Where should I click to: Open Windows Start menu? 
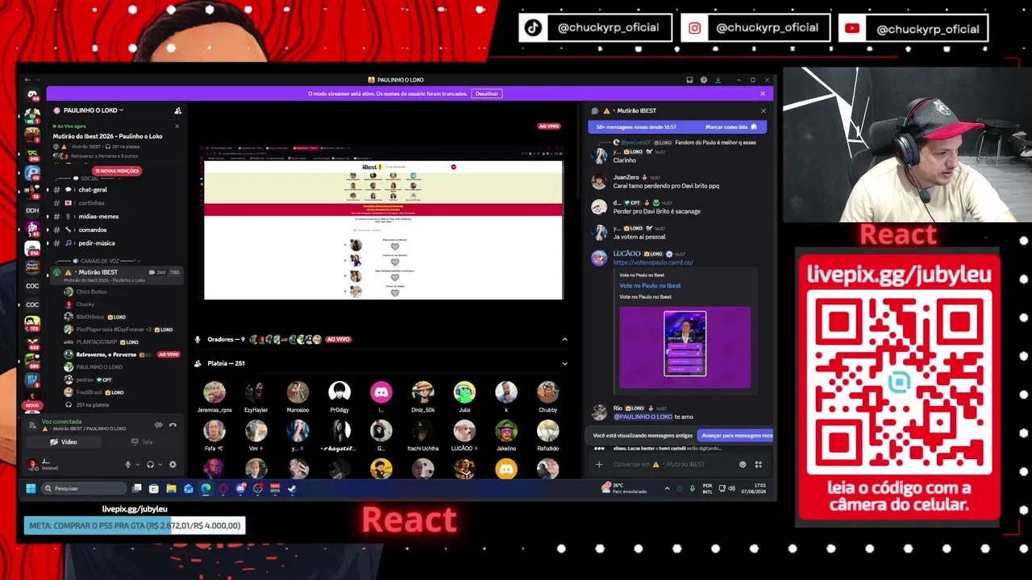coord(31,488)
